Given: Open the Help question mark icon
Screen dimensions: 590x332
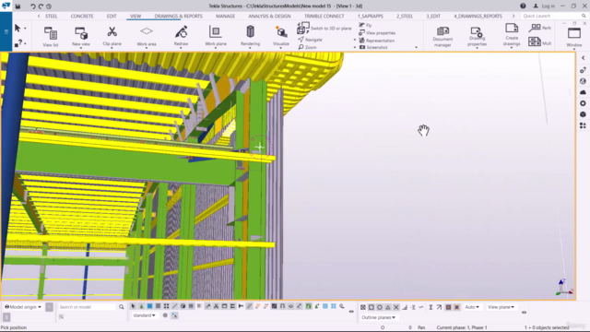Looking at the screenshot, I should tap(523, 6).
